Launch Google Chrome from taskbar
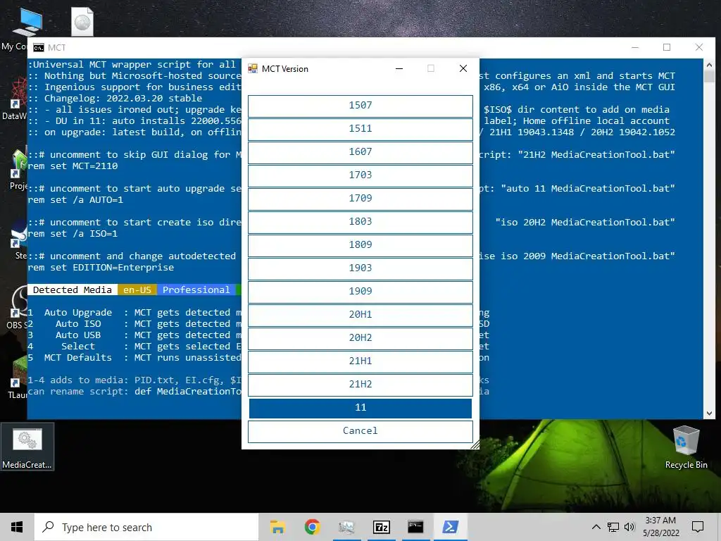The image size is (721, 541). (x=312, y=527)
